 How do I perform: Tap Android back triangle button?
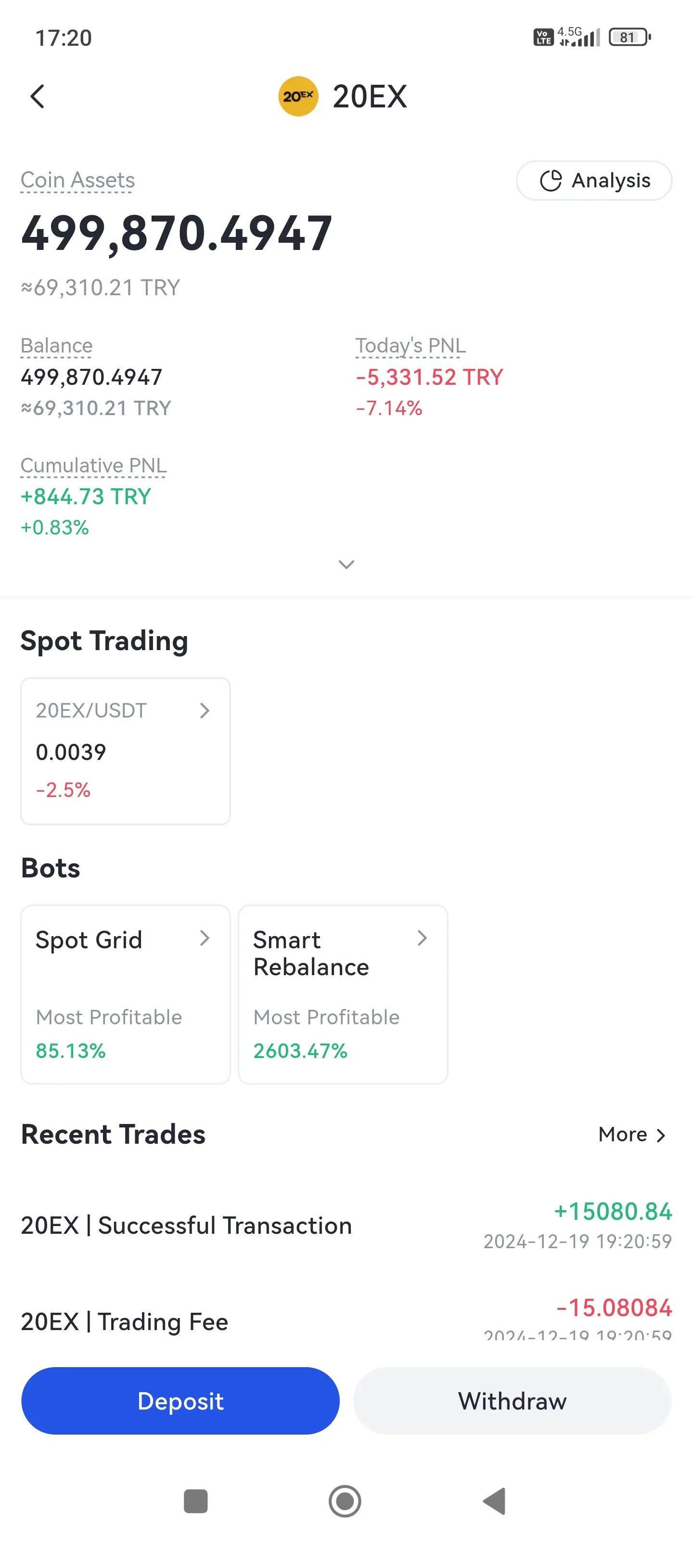(495, 1501)
